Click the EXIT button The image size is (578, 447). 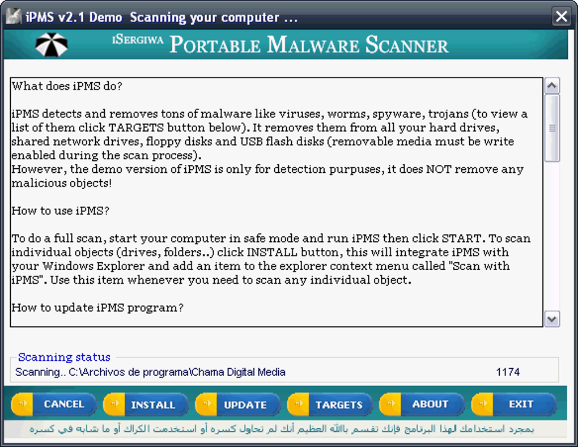pos(514,405)
